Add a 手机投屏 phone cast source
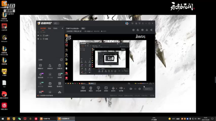 click(98, 89)
